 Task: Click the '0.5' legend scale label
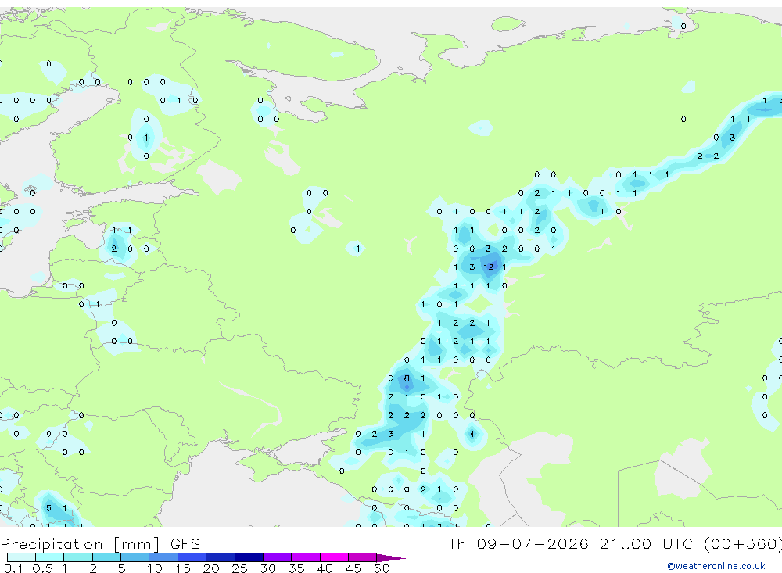tap(42, 568)
